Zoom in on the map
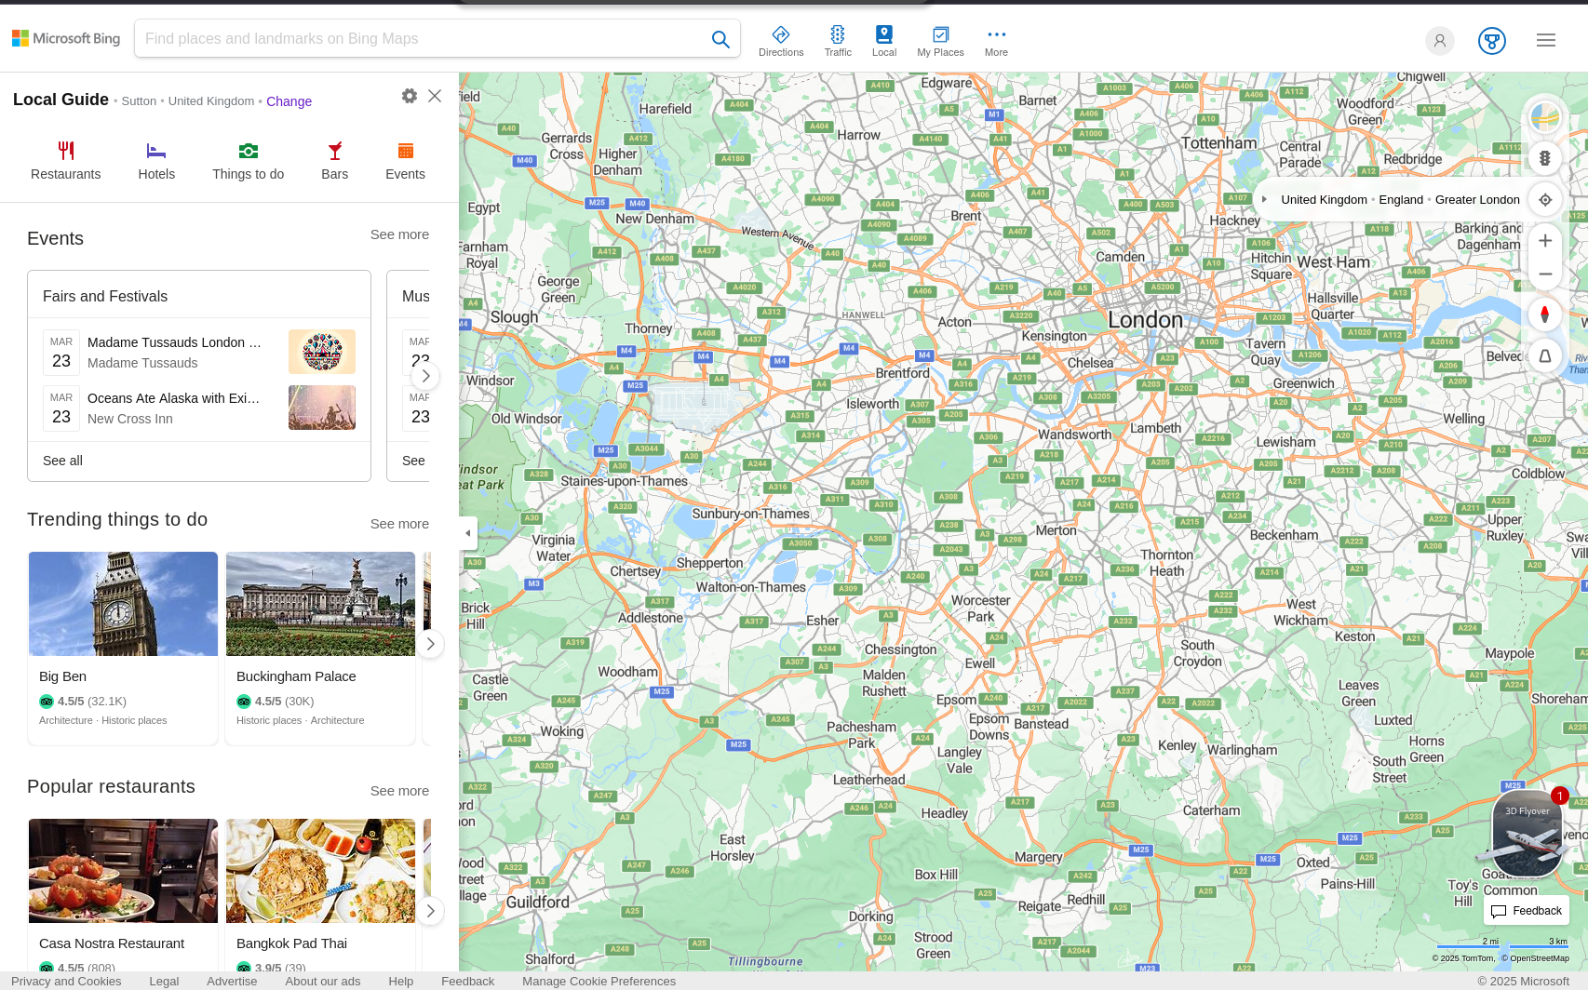1588x990 pixels. point(1545,241)
